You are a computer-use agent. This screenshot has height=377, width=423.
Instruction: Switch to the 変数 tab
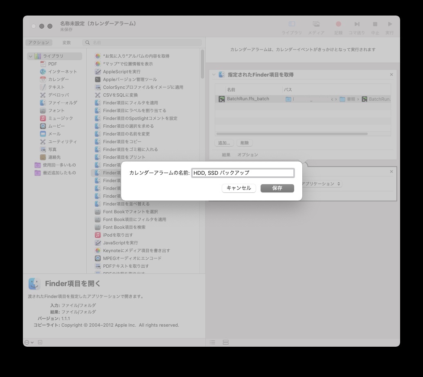pyautogui.click(x=67, y=42)
